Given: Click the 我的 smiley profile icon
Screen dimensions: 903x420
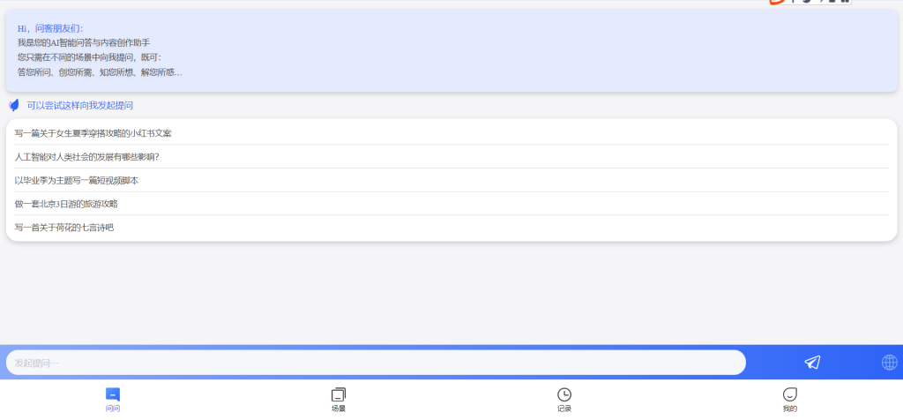Looking at the screenshot, I should pos(790,394).
